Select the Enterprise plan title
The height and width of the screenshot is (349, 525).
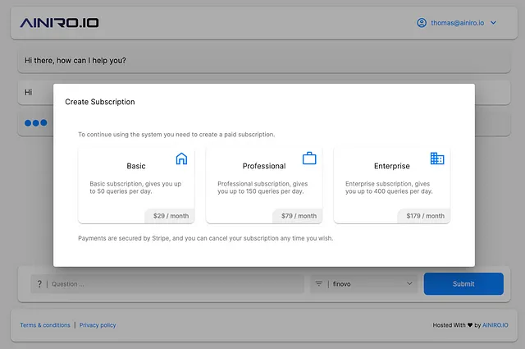point(392,166)
